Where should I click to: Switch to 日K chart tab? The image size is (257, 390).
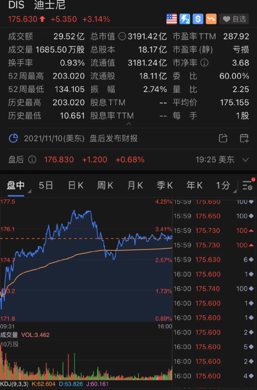pos(76,185)
